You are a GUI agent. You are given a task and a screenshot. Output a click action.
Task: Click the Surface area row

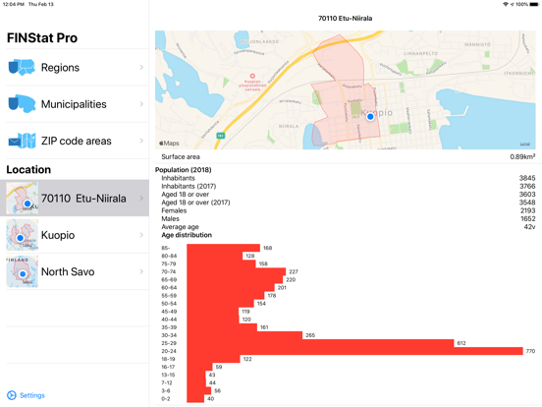pos(345,156)
